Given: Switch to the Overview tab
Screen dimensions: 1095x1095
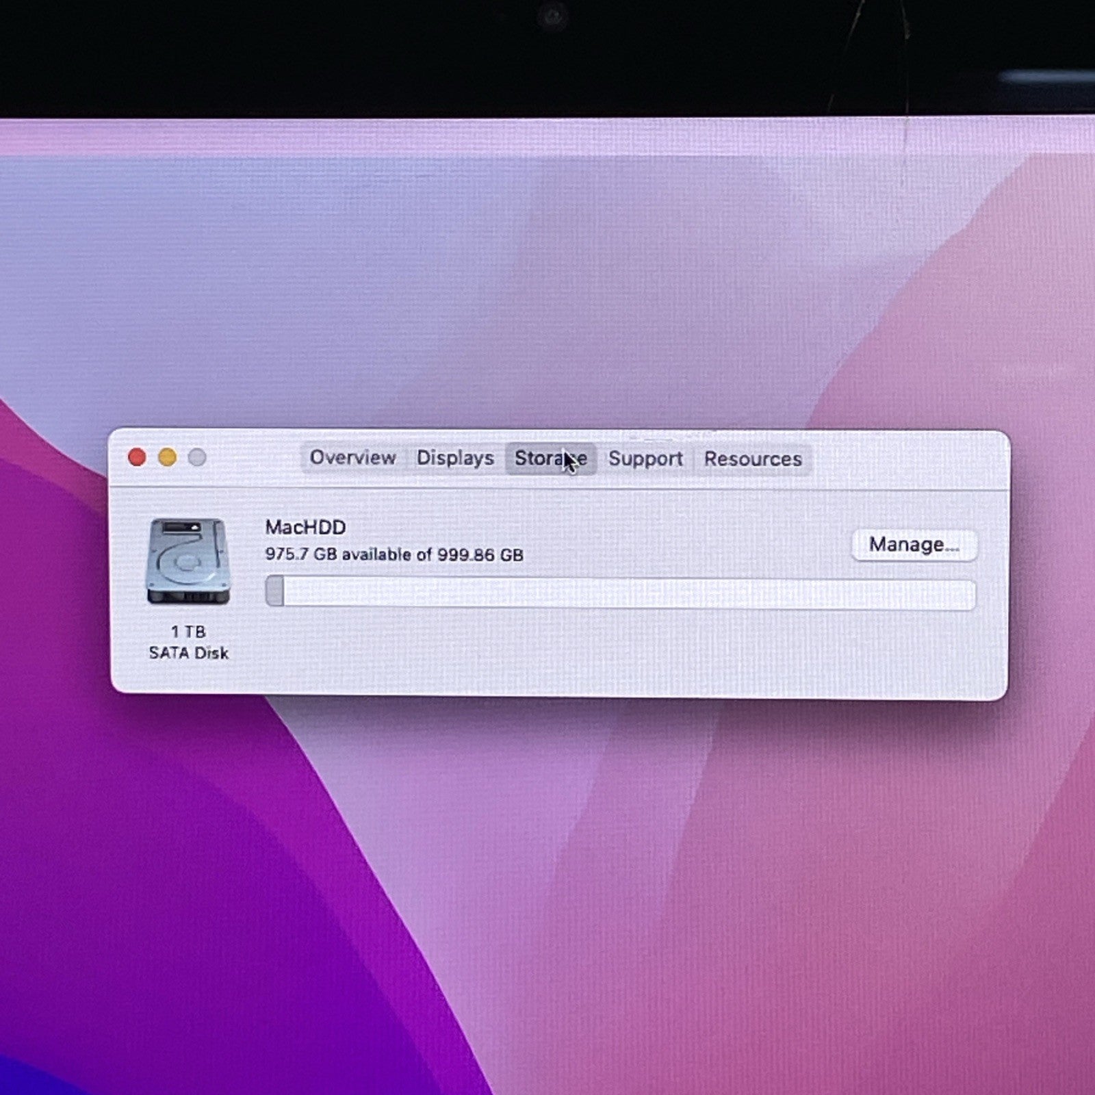Looking at the screenshot, I should pyautogui.click(x=352, y=458).
